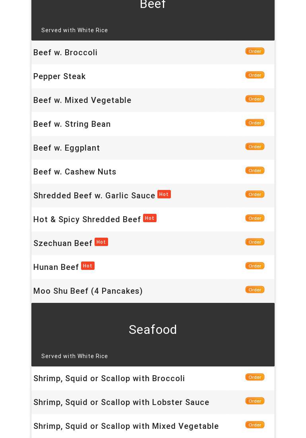
Task: Order Shrimp, Squid or Scallop with Broccoli
Action: pyautogui.click(x=255, y=377)
